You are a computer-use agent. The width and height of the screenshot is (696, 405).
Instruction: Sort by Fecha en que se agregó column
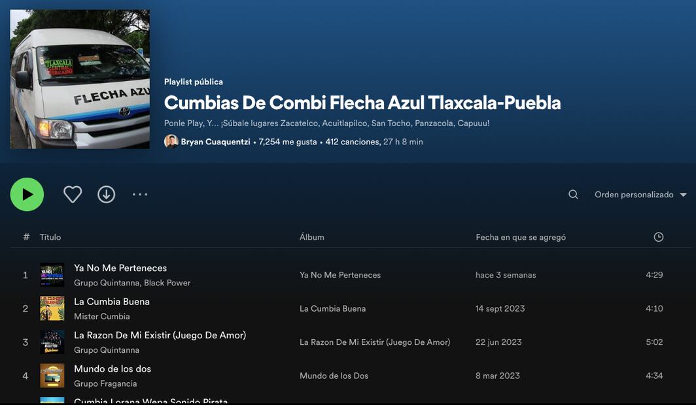point(520,236)
